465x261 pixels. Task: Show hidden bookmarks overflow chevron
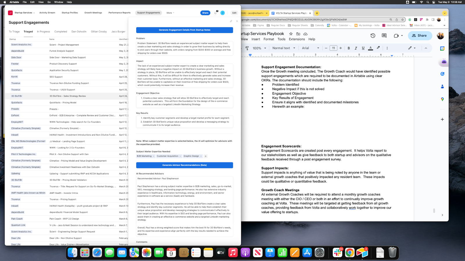pyautogui.click(x=444, y=25)
